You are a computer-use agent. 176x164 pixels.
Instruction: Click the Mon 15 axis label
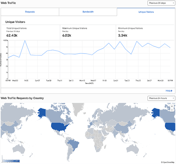click(82, 81)
